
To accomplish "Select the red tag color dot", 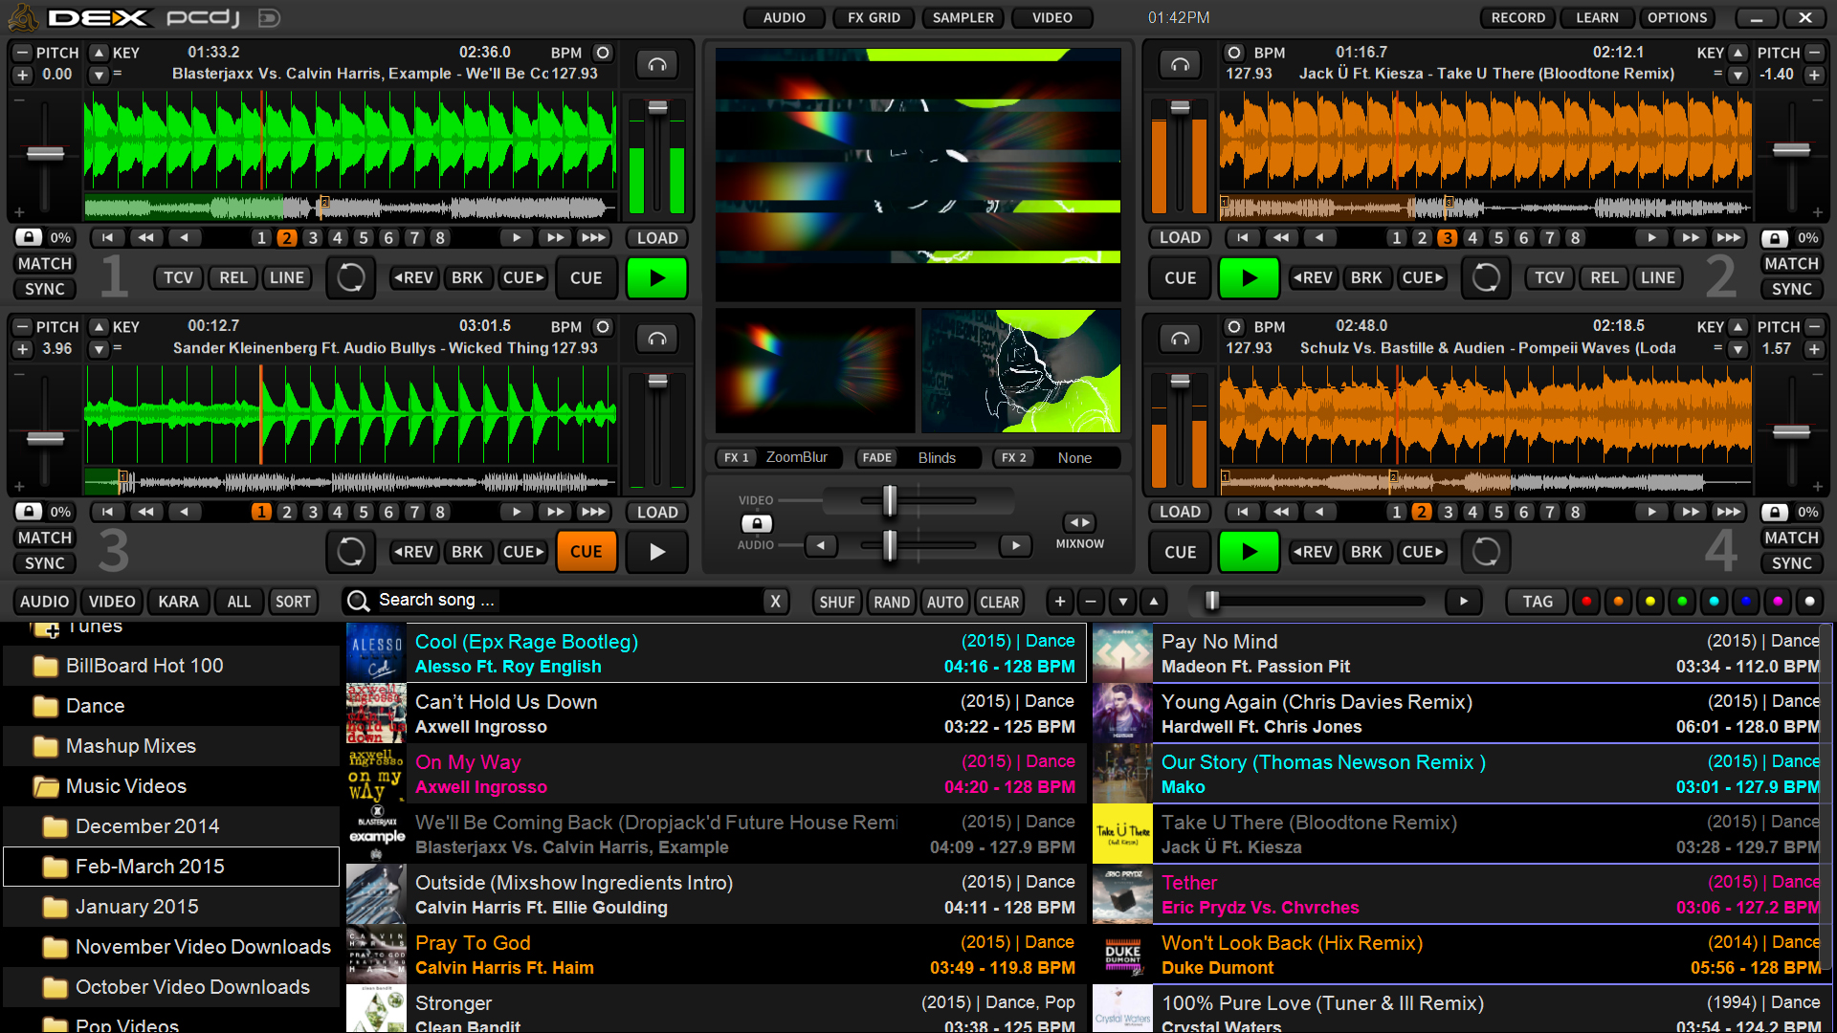I will coord(1586,601).
